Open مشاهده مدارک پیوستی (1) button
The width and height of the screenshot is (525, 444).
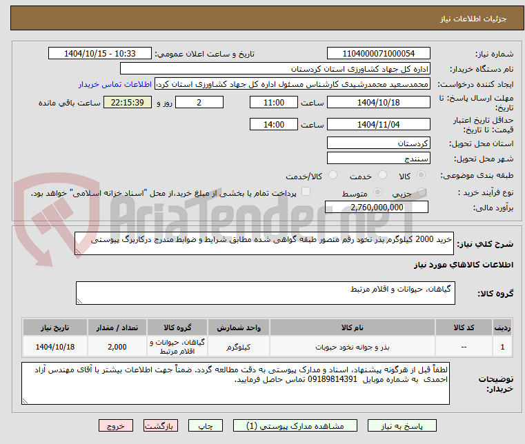tap(295, 425)
